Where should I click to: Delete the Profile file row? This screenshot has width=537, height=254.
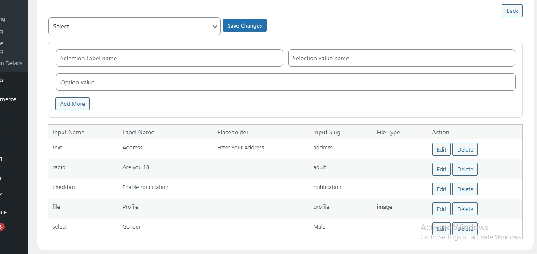tap(465, 209)
